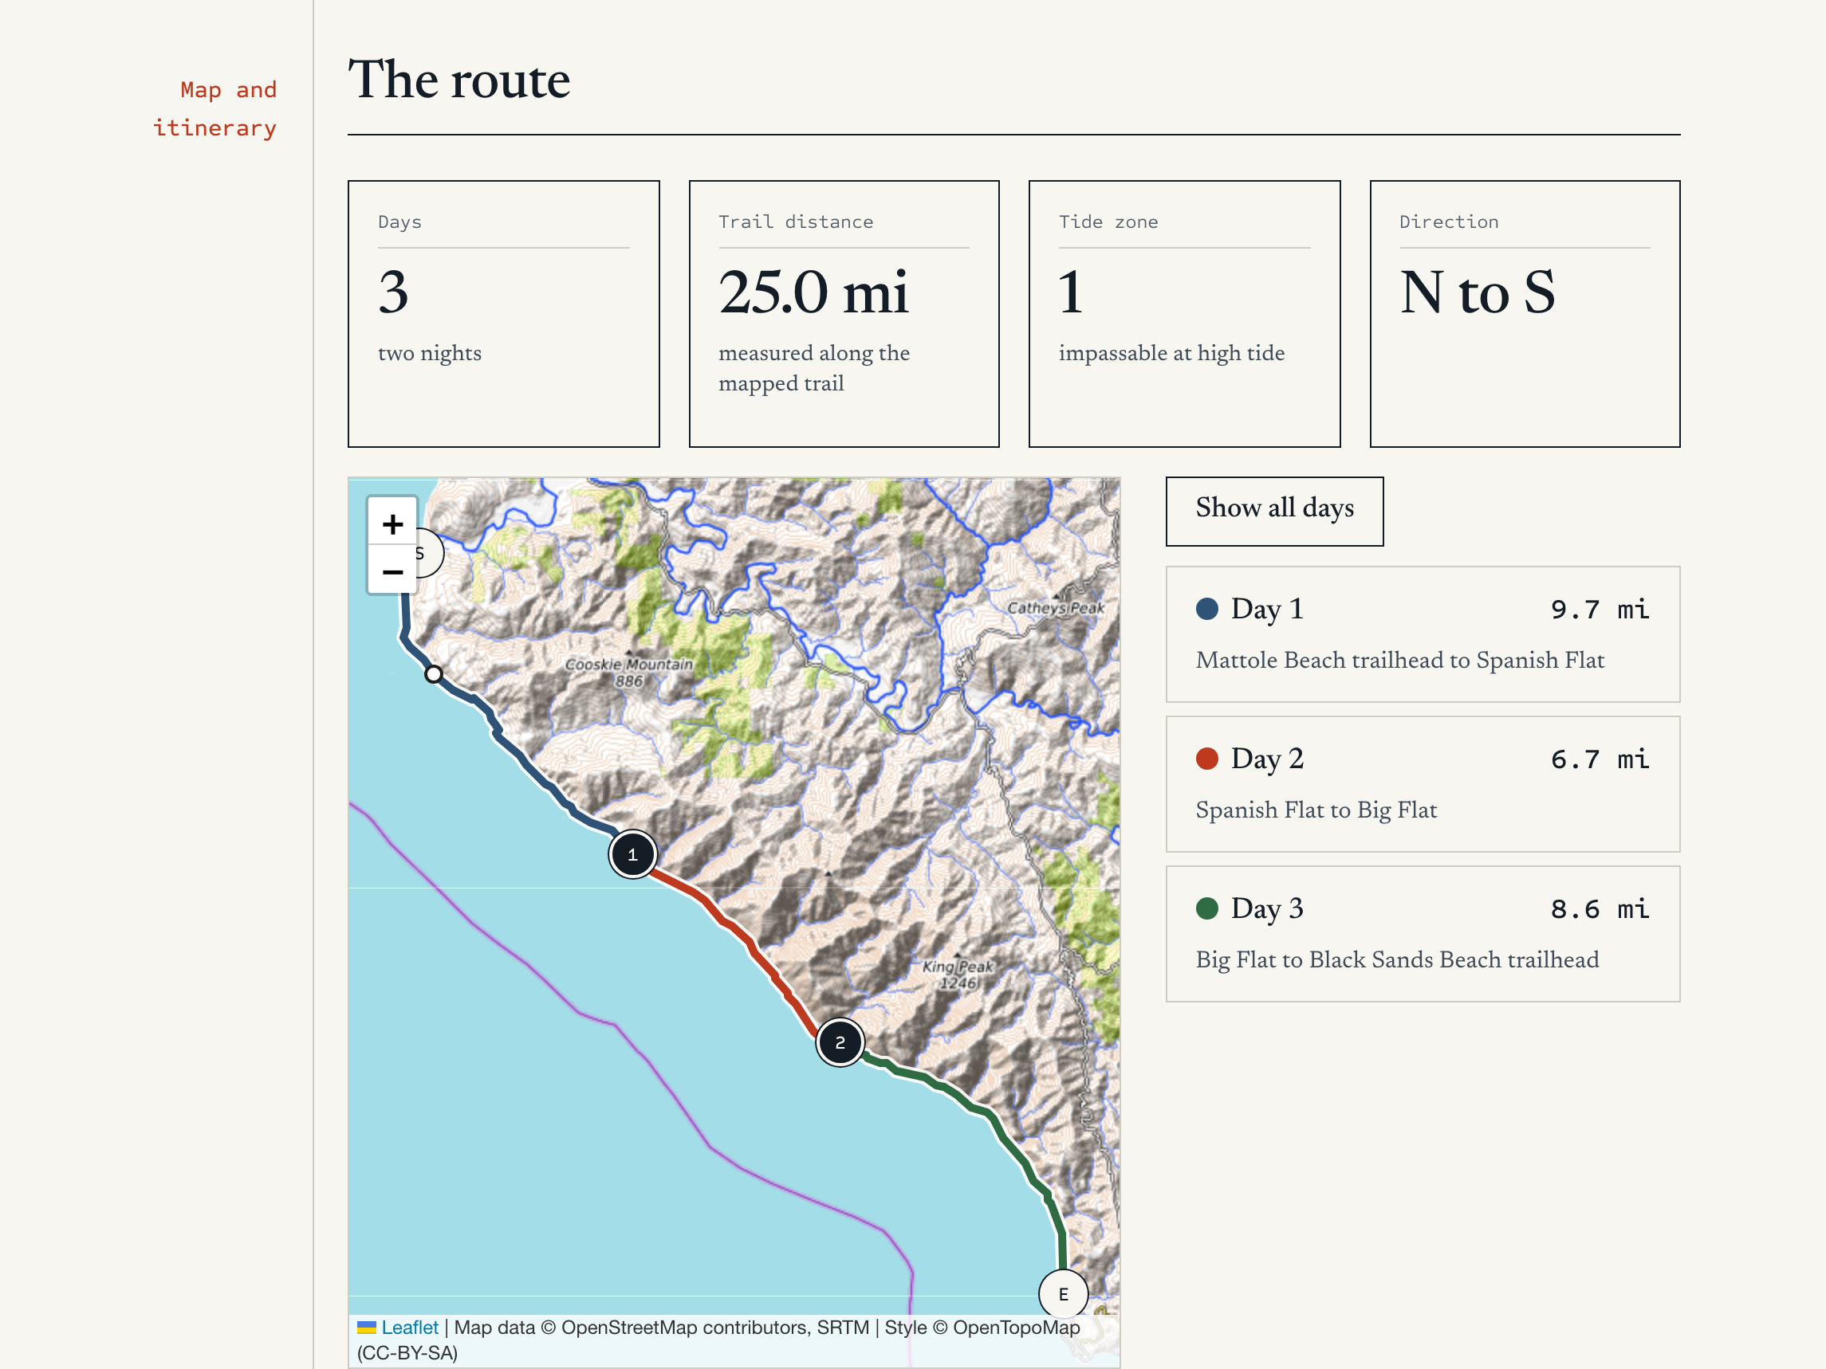
Task: Click the '6.7 mi' distance
Action: pos(1599,759)
